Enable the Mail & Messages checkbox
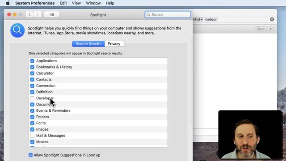 (32, 136)
